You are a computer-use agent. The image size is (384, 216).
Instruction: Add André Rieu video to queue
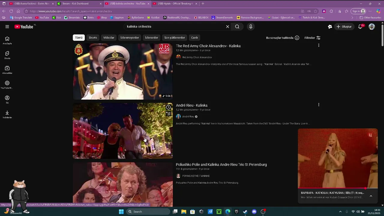tap(169, 113)
